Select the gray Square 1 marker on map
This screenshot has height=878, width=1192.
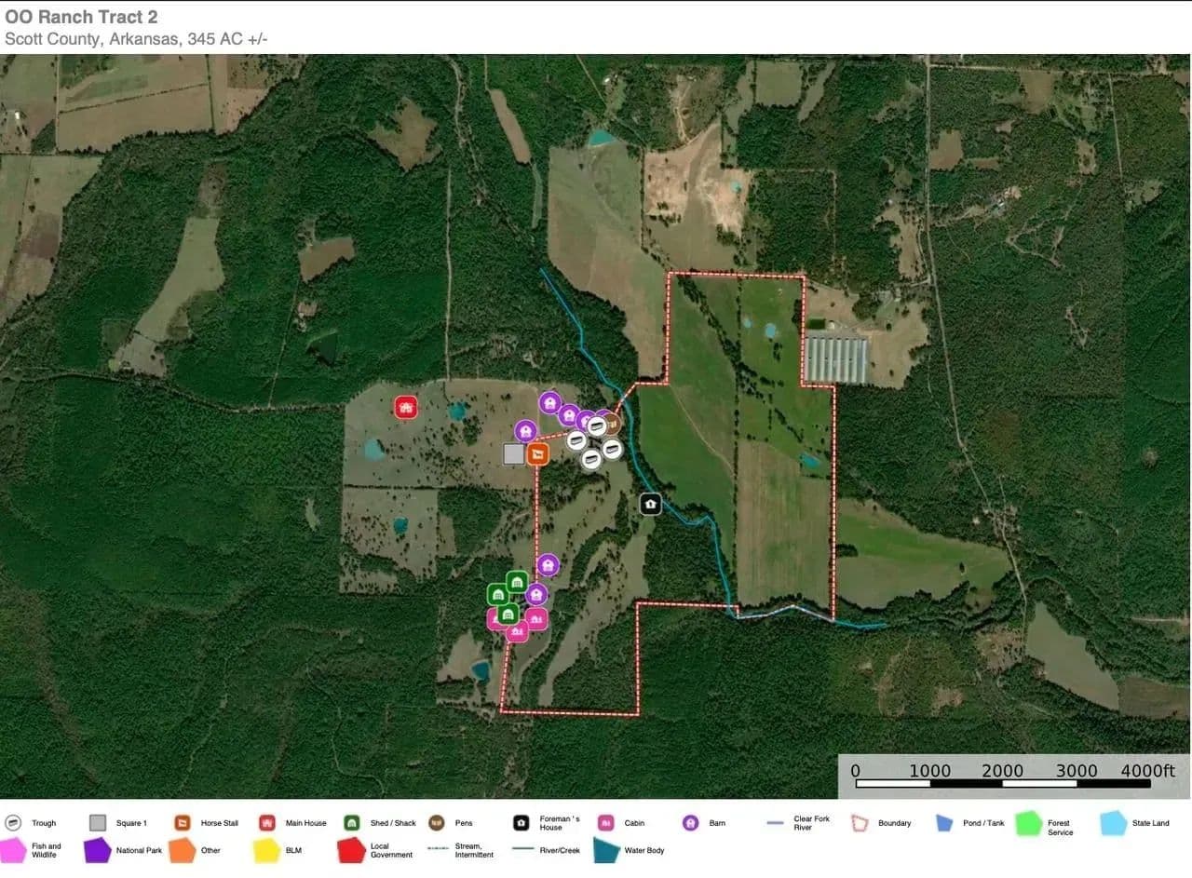click(513, 453)
